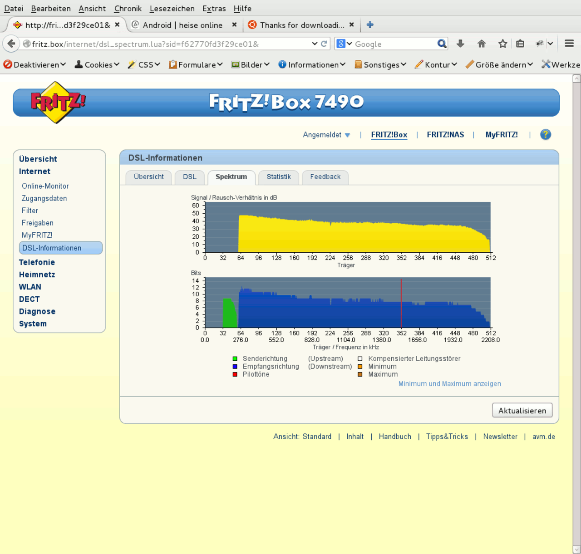This screenshot has height=554, width=581.
Task: Show bookmarks list icon
Action: [520, 44]
